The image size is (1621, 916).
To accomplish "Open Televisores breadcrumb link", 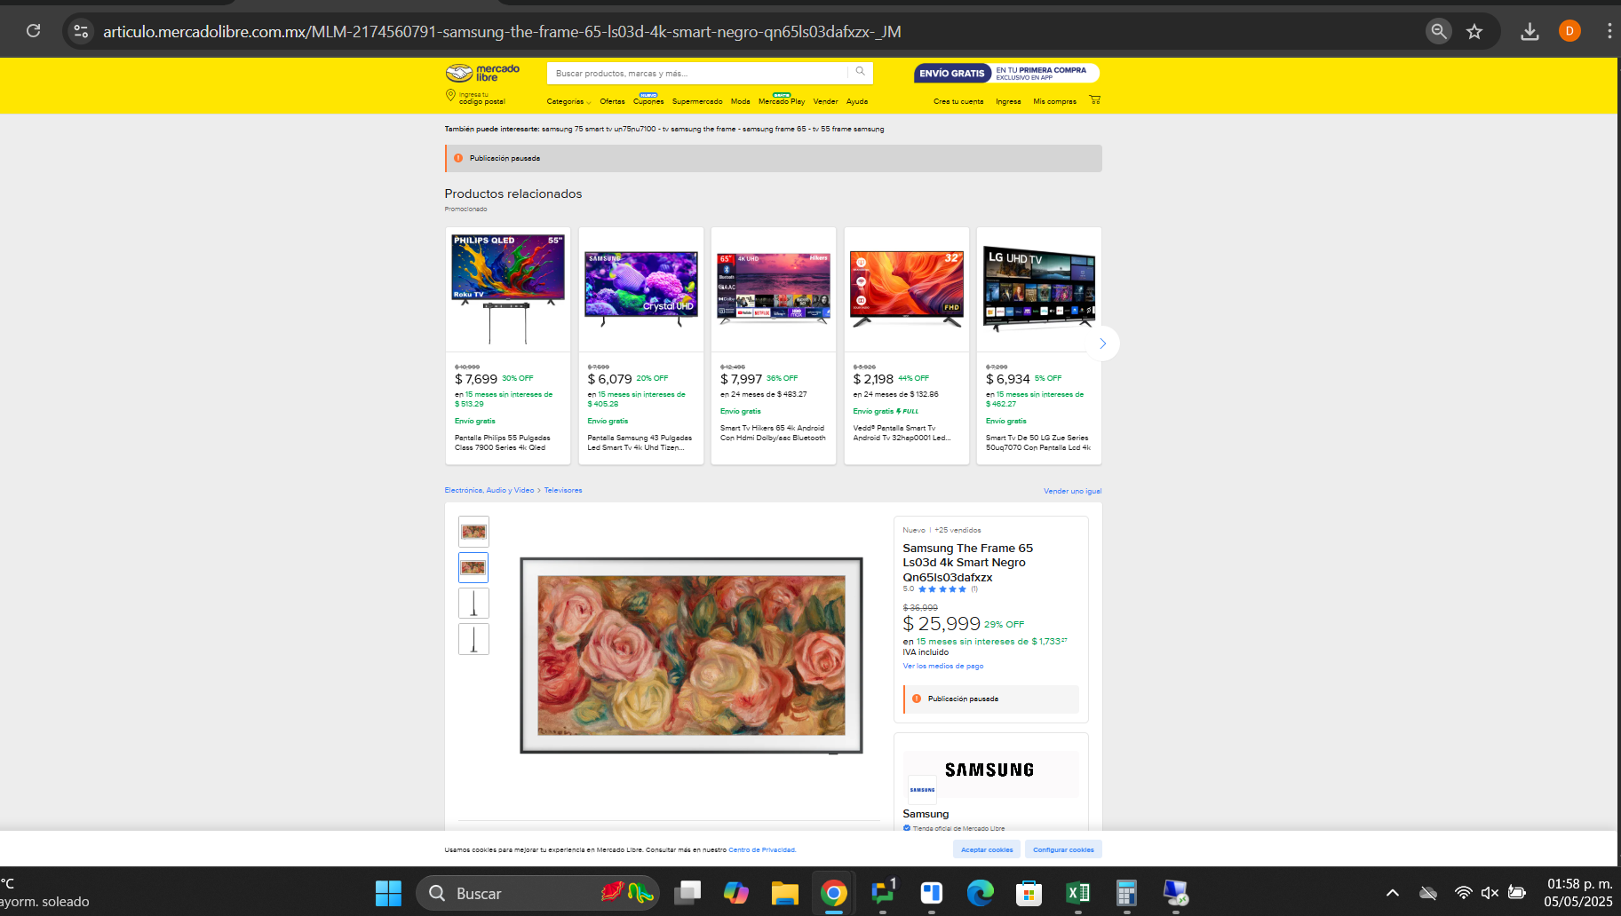I will tap(563, 490).
